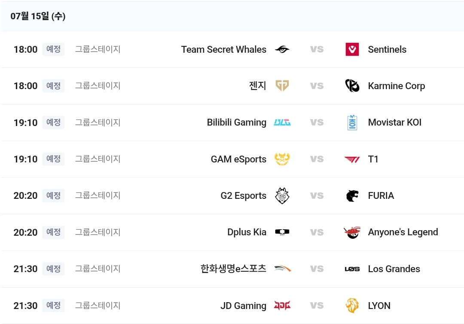Select the GAM eSports logo
Screen dimensions: 464x324
pyautogui.click(x=282, y=159)
